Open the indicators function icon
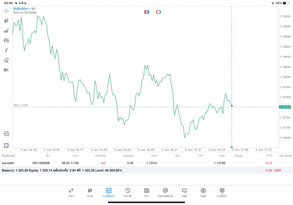Image resolution: width=293 pixels, height=205 pixels. tap(6, 50)
